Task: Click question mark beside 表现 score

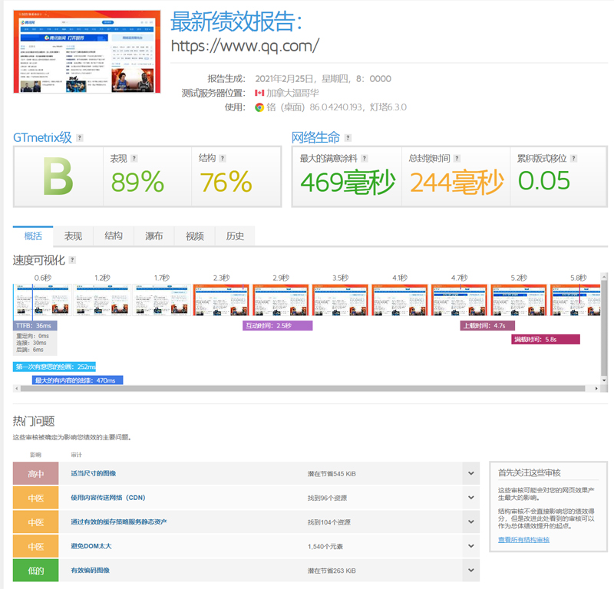Action: coord(134,159)
